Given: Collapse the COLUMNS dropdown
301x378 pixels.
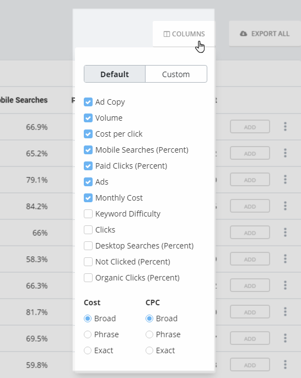Looking at the screenshot, I should [x=184, y=34].
